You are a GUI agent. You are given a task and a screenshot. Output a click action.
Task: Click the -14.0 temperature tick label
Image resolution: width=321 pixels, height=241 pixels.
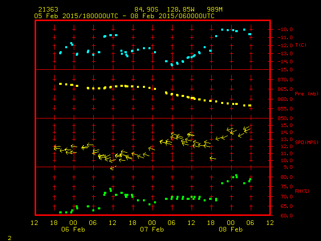(285, 61)
